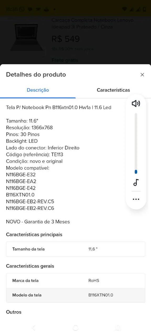Expand the Outros section
The image size is (151, 336).
pyautogui.click(x=14, y=312)
